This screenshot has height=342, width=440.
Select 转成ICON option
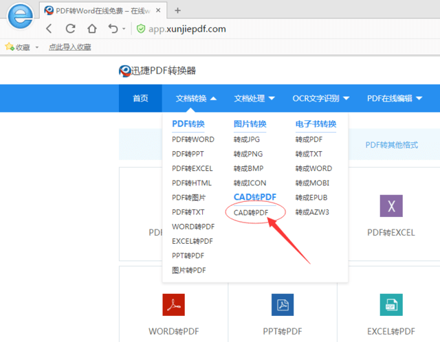coord(250,183)
